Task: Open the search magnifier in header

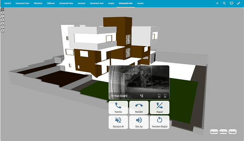Action: click(x=224, y=3)
